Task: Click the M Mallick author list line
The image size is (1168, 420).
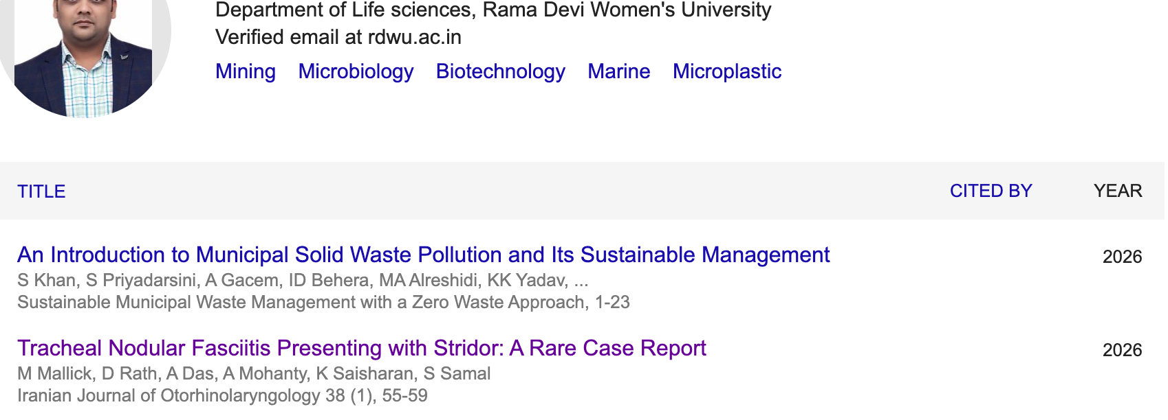Action: pyautogui.click(x=254, y=373)
